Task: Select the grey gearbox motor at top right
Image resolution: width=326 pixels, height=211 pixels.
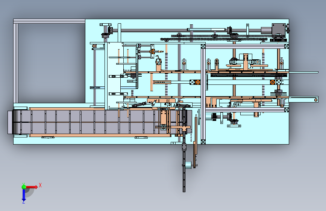Action: [x=279, y=30]
